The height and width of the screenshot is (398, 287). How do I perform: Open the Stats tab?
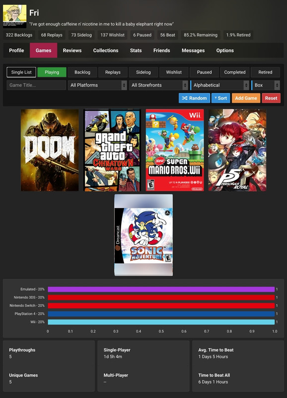136,50
